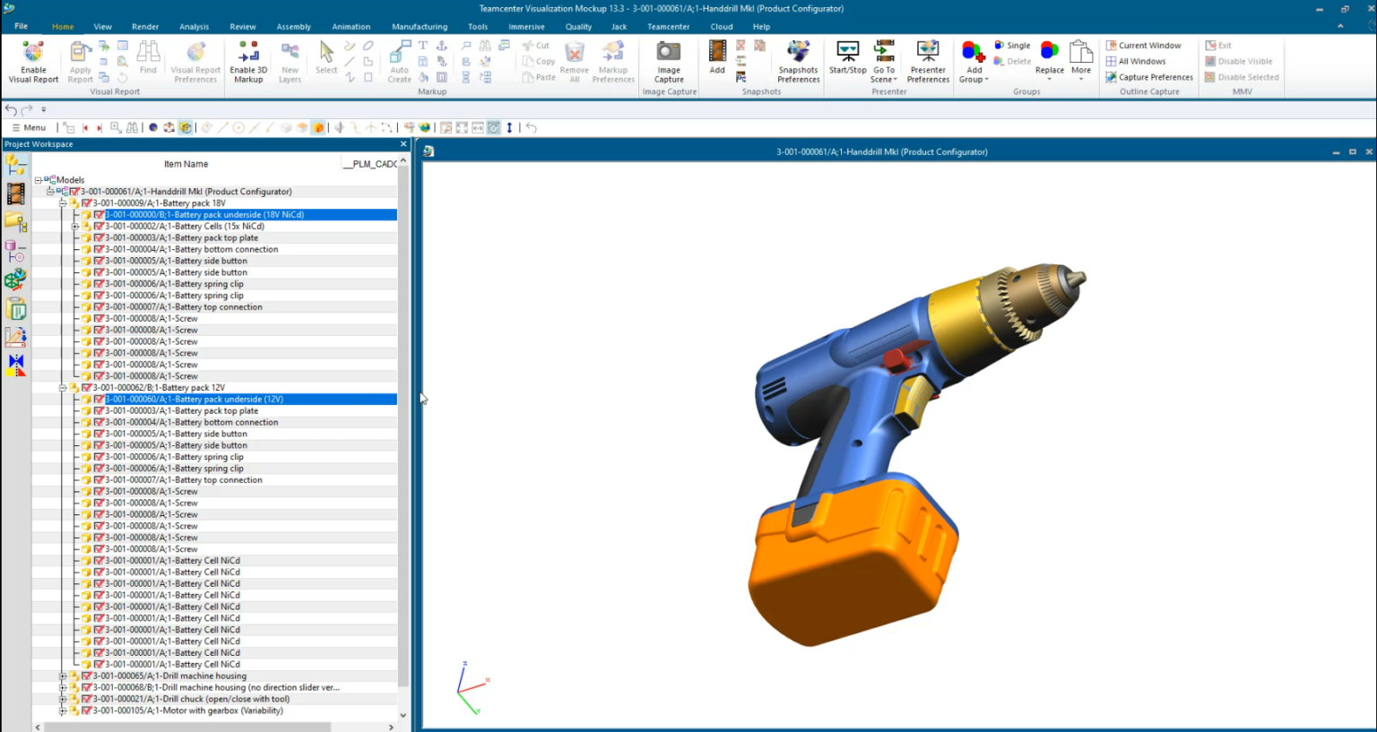Viewport: 1377px width, 732px height.
Task: Click the Image Capture camera icon
Action: [x=669, y=52]
